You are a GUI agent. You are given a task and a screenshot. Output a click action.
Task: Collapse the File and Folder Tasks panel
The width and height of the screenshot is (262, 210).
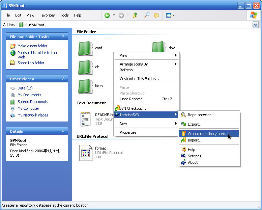(63, 36)
